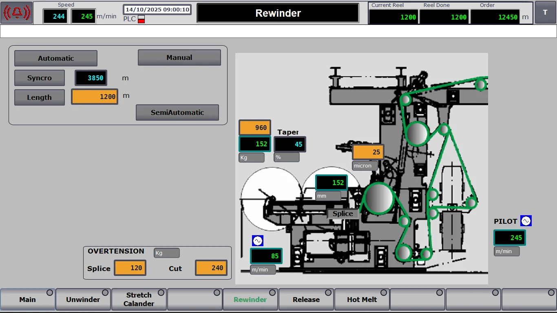Click the Reel Done value 1200
557x313 pixels.
click(444, 17)
